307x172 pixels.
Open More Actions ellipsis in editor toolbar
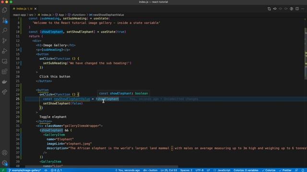tap(303, 9)
